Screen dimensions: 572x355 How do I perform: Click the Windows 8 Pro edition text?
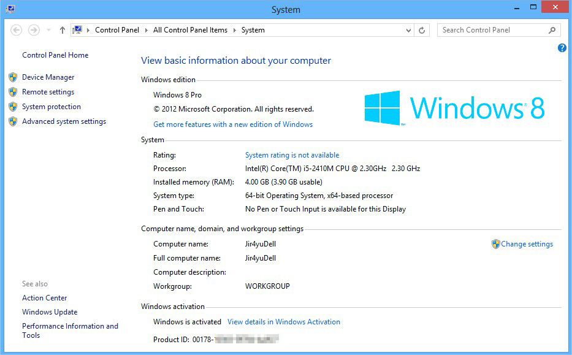[177, 95]
